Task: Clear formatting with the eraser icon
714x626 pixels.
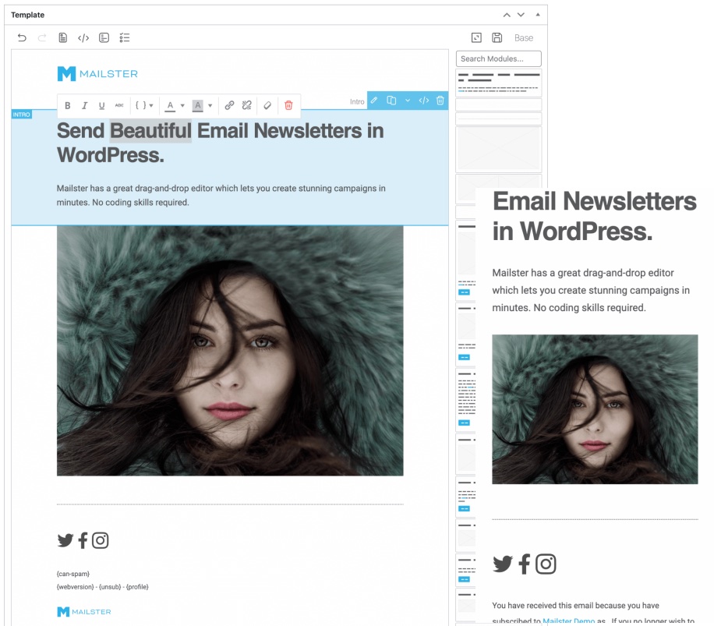Action: [x=267, y=105]
